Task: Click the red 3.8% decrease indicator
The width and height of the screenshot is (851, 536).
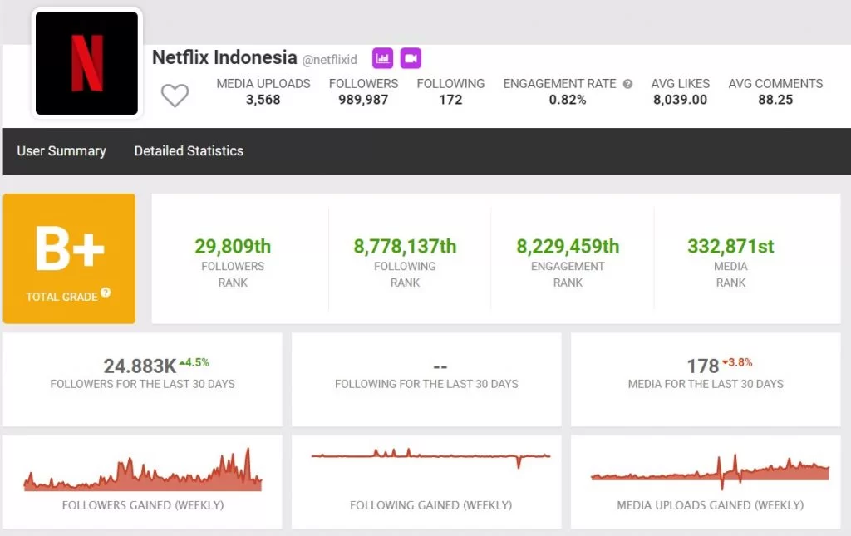Action: [737, 362]
